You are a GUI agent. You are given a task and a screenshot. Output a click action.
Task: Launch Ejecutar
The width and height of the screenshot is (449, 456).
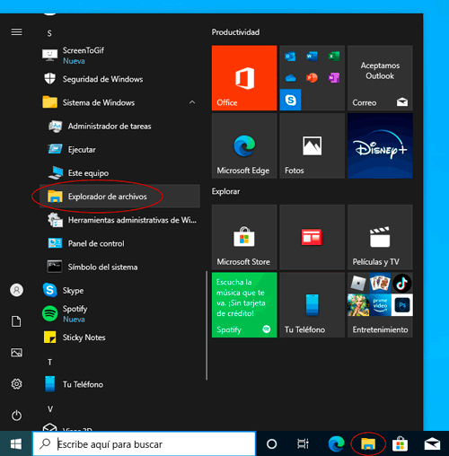click(119, 149)
